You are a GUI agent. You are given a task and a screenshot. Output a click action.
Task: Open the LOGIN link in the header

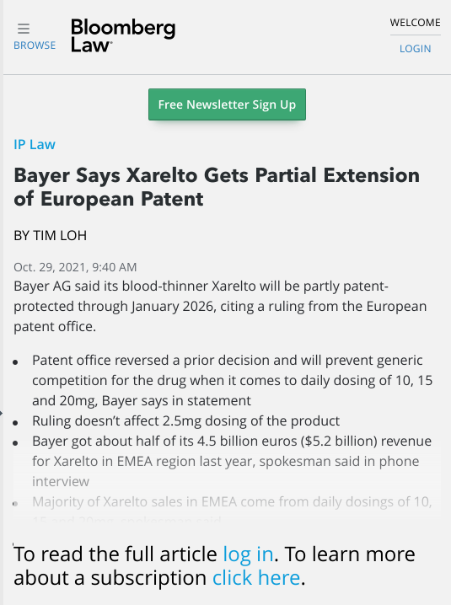point(415,49)
